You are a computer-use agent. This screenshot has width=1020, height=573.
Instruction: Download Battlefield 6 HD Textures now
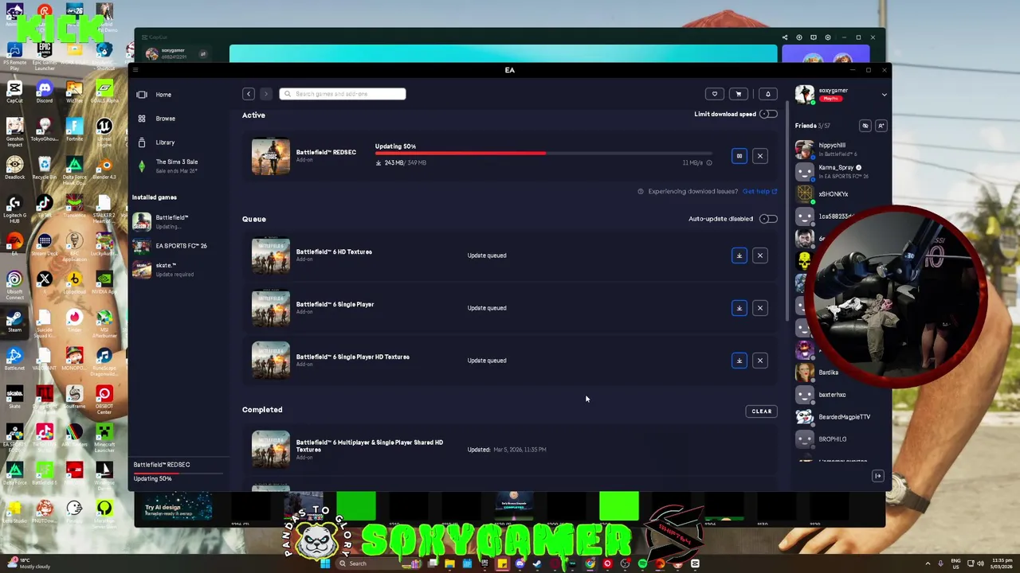coord(739,255)
